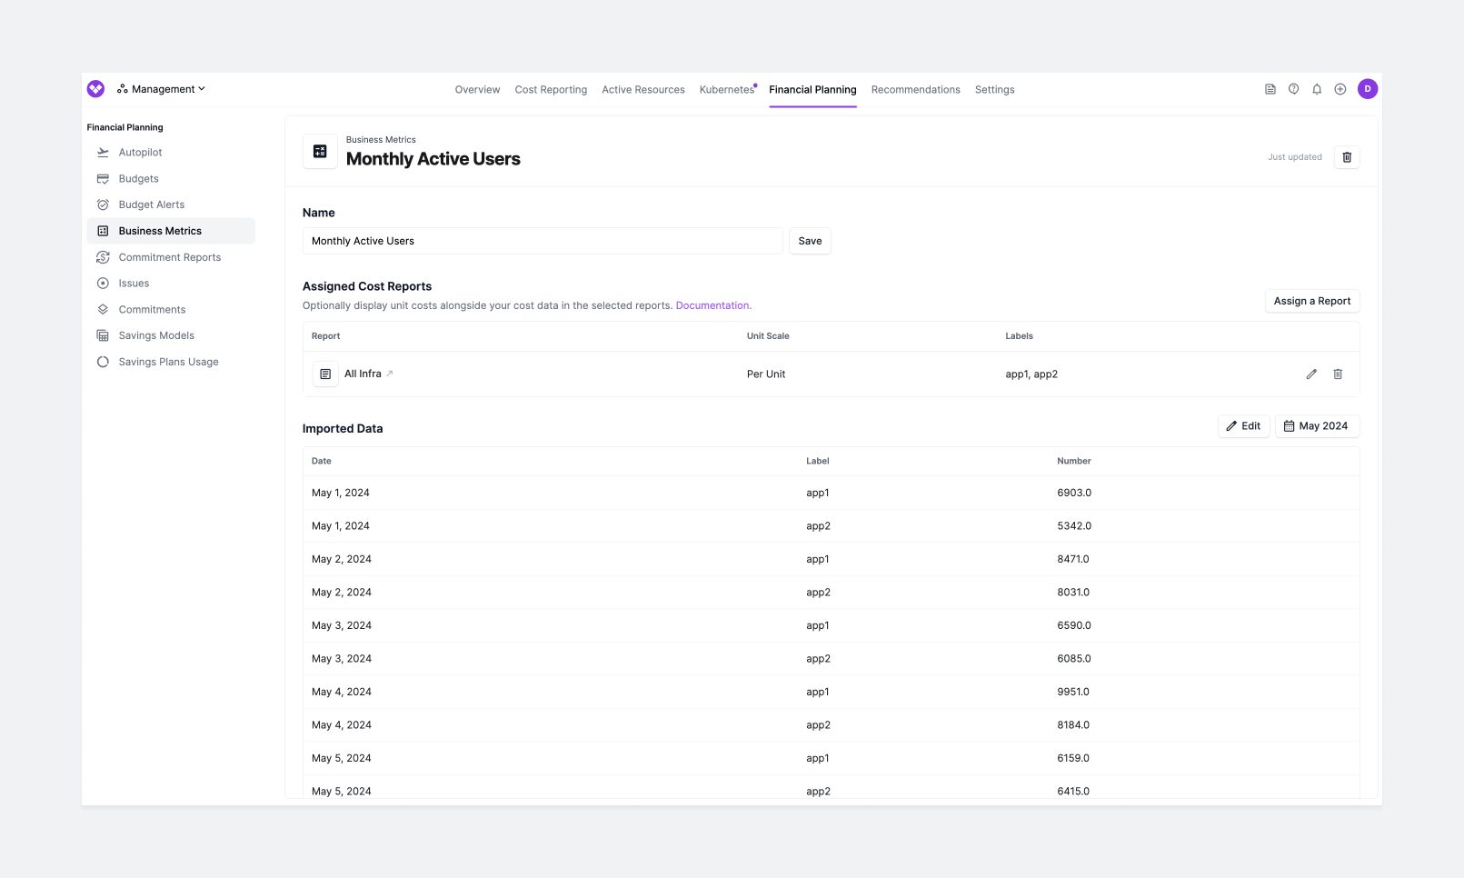This screenshot has width=1464, height=878.
Task: Click the Monthly Active Users name field
Action: pos(542,241)
